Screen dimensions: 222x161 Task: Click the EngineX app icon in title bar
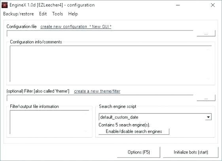coord(4,5)
